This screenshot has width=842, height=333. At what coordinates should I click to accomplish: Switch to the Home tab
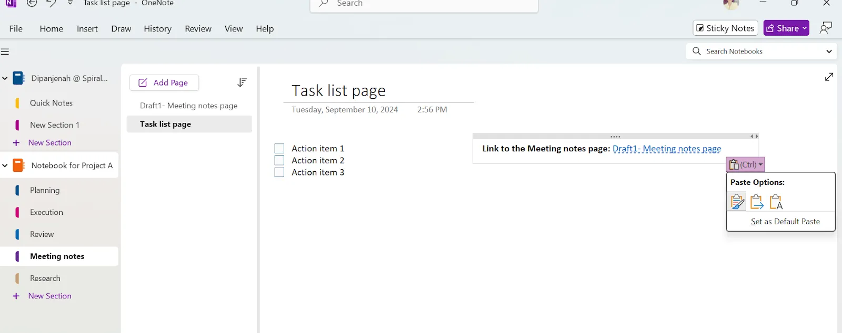tap(51, 29)
